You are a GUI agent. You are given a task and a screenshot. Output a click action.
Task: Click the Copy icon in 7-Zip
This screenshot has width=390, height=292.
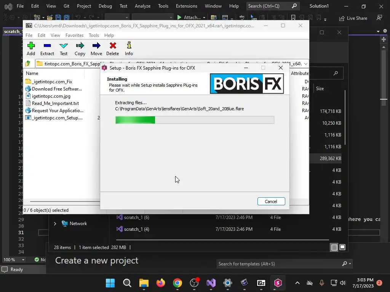80,49
